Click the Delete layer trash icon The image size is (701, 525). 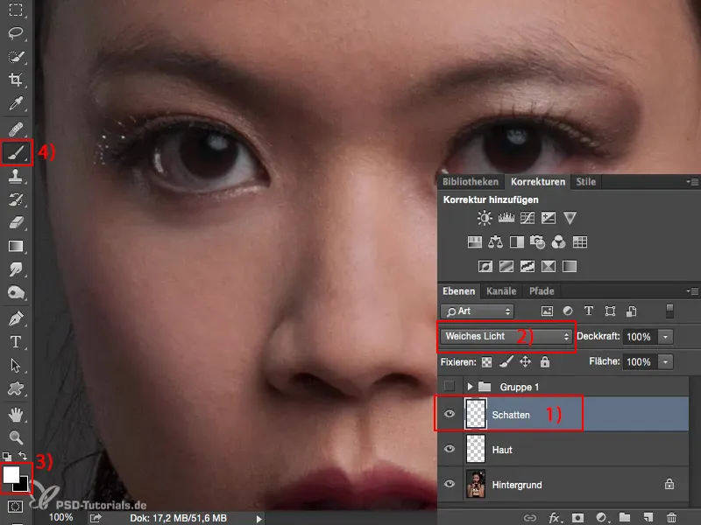coord(671,518)
